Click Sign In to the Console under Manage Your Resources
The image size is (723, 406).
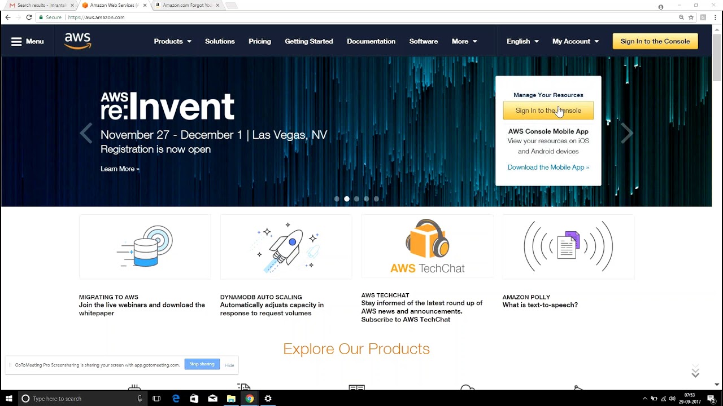coord(548,111)
